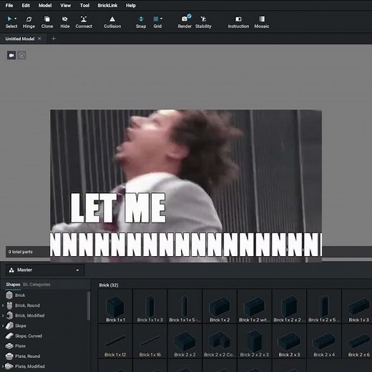This screenshot has height=372, width=372.
Task: Click the Brick, Round category icon
Action: [9, 305]
